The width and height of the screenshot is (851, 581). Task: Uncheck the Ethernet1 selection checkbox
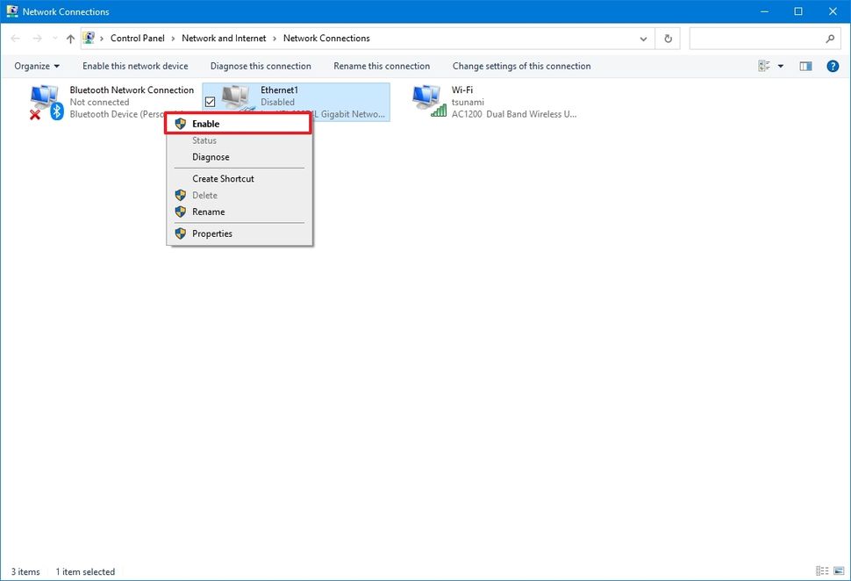click(x=210, y=101)
